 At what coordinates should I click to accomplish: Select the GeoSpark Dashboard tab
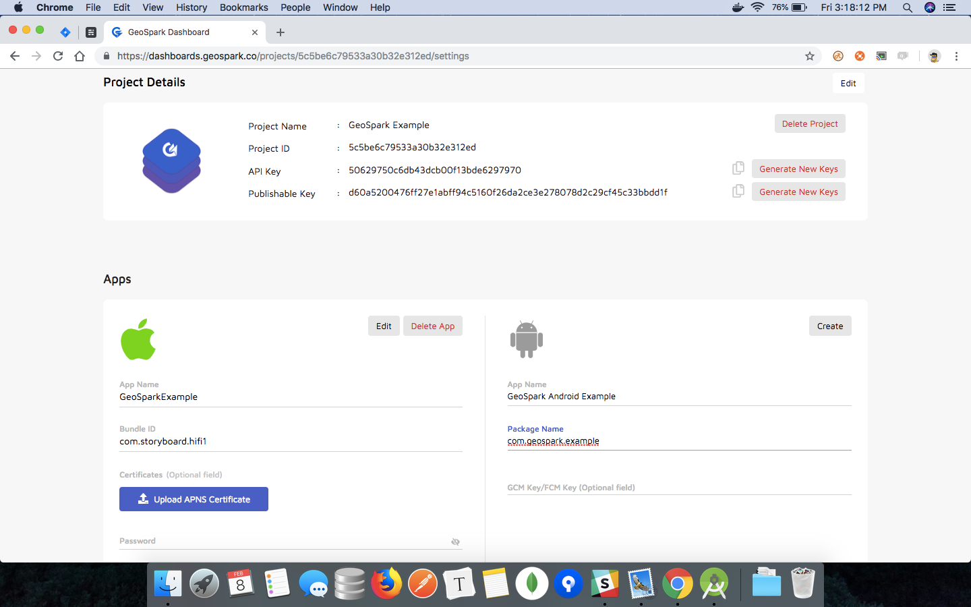[185, 32]
